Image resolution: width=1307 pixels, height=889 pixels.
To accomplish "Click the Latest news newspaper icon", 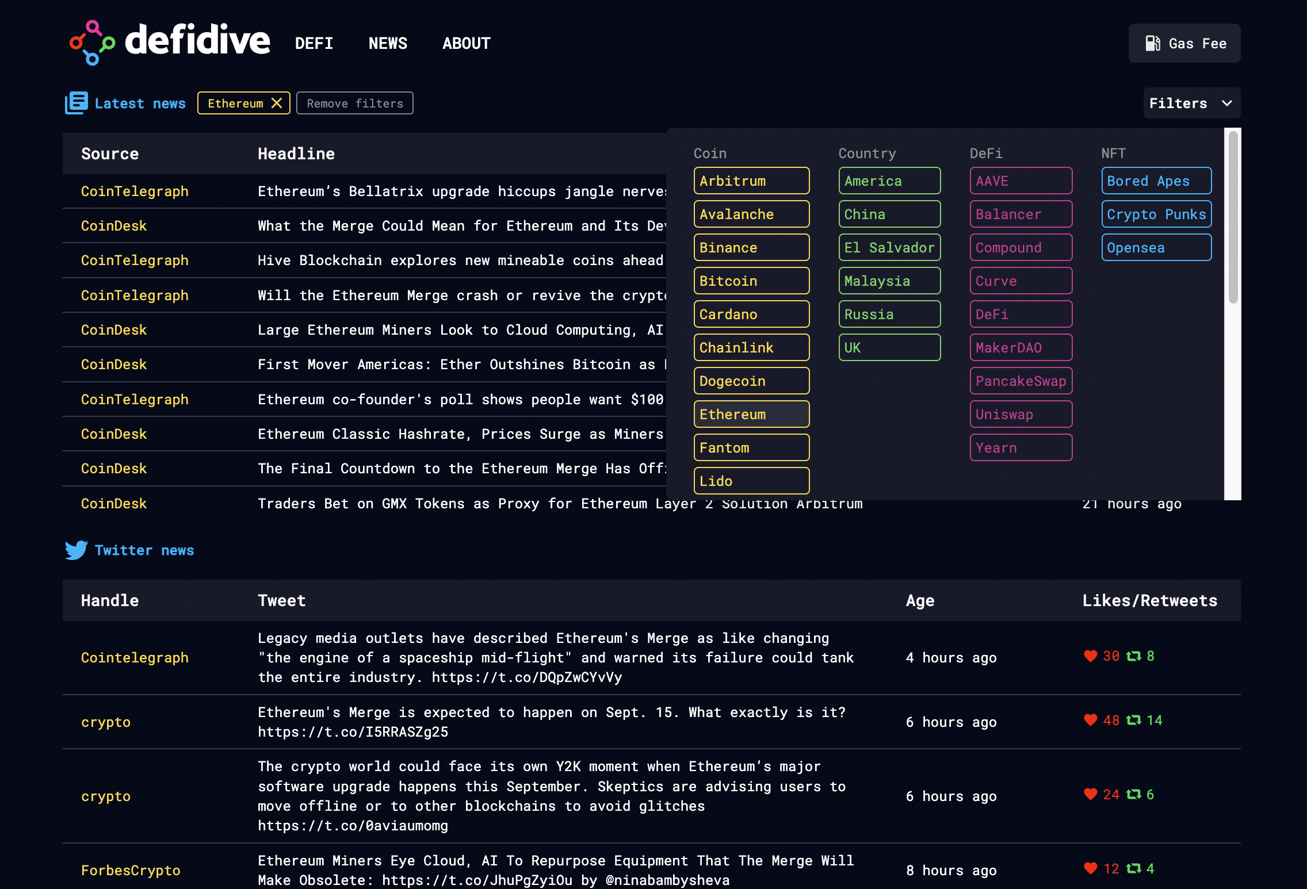I will pyautogui.click(x=77, y=103).
